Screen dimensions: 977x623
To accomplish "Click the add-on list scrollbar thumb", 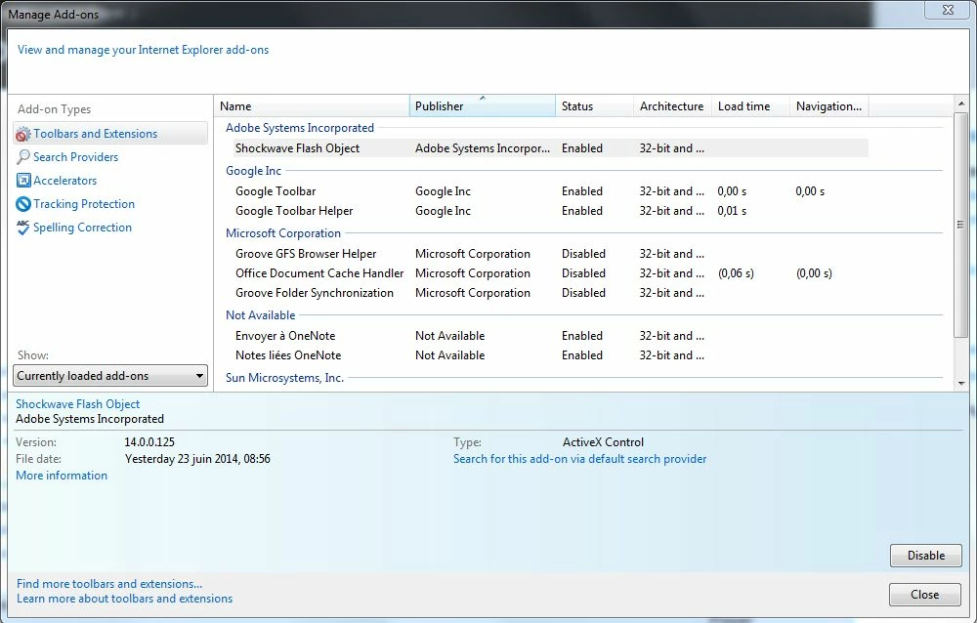I will coord(960,225).
